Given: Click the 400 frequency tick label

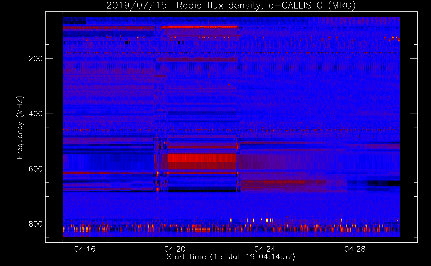Looking at the screenshot, I should tap(36, 114).
